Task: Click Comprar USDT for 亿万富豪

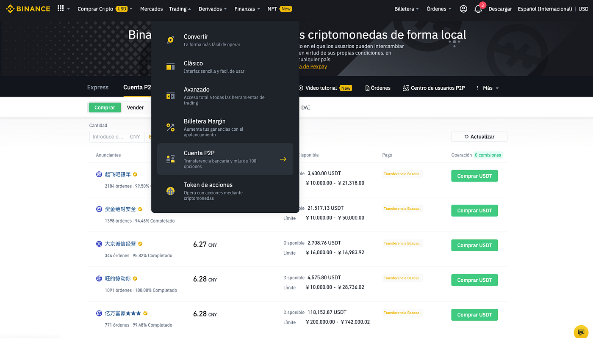Action: [474, 315]
